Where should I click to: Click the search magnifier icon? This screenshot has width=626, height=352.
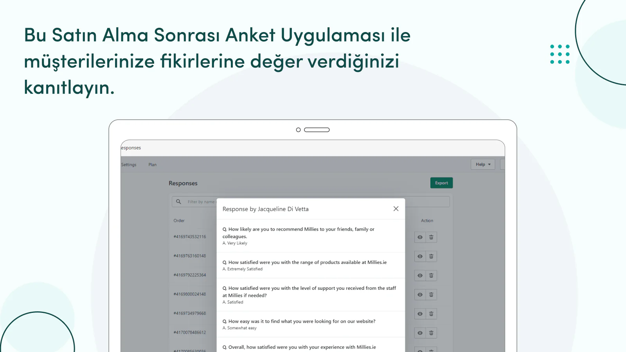(178, 202)
